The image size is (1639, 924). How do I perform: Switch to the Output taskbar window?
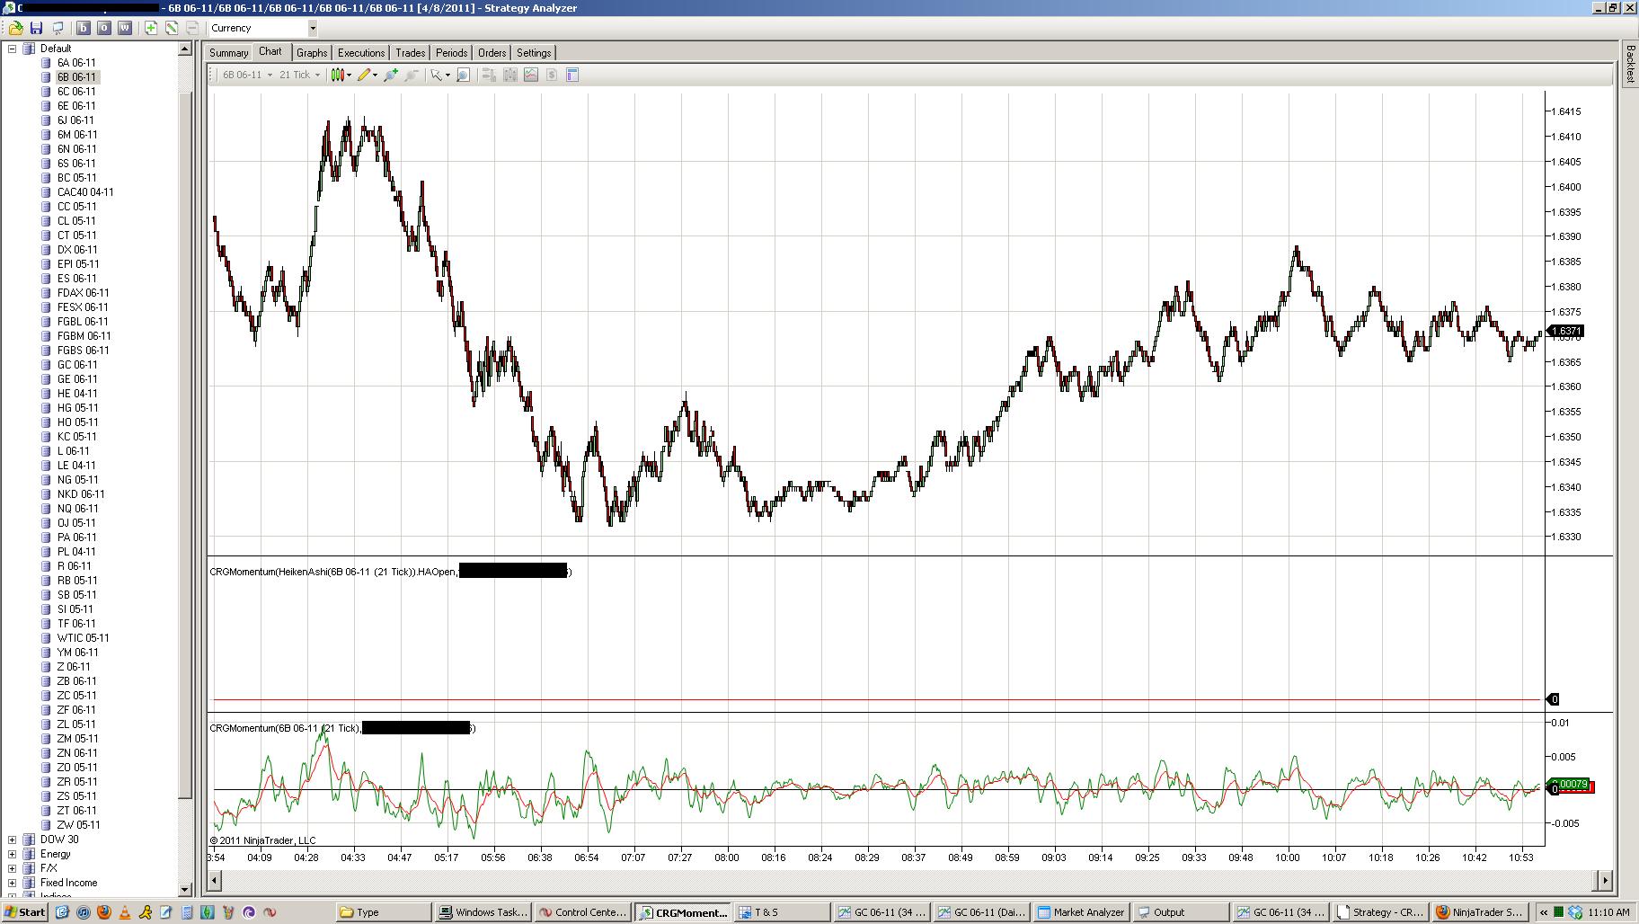coord(1180,911)
